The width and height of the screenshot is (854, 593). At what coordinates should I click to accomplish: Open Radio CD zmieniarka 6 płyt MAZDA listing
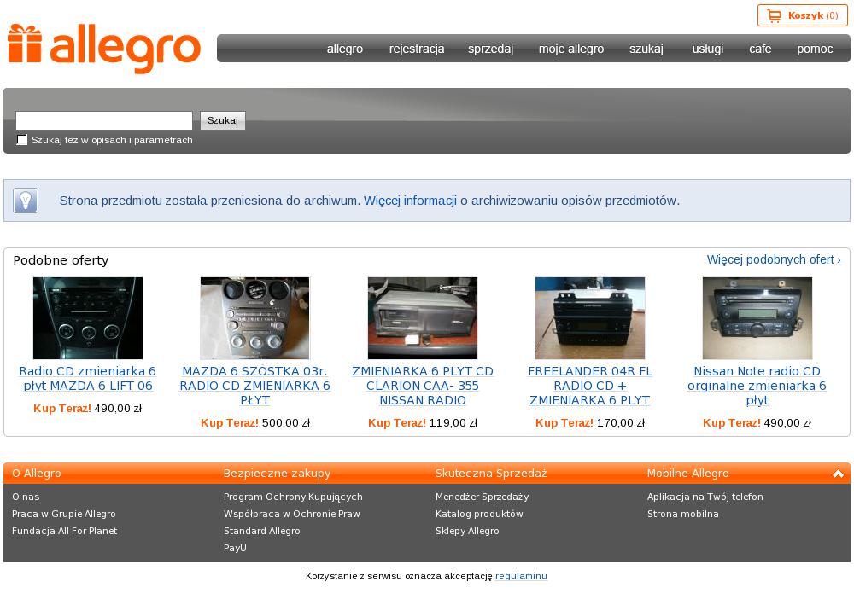88,379
